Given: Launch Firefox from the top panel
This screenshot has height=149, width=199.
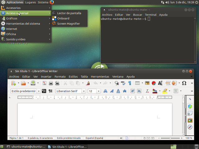Looking at the screenshot, I should pos(52,2).
